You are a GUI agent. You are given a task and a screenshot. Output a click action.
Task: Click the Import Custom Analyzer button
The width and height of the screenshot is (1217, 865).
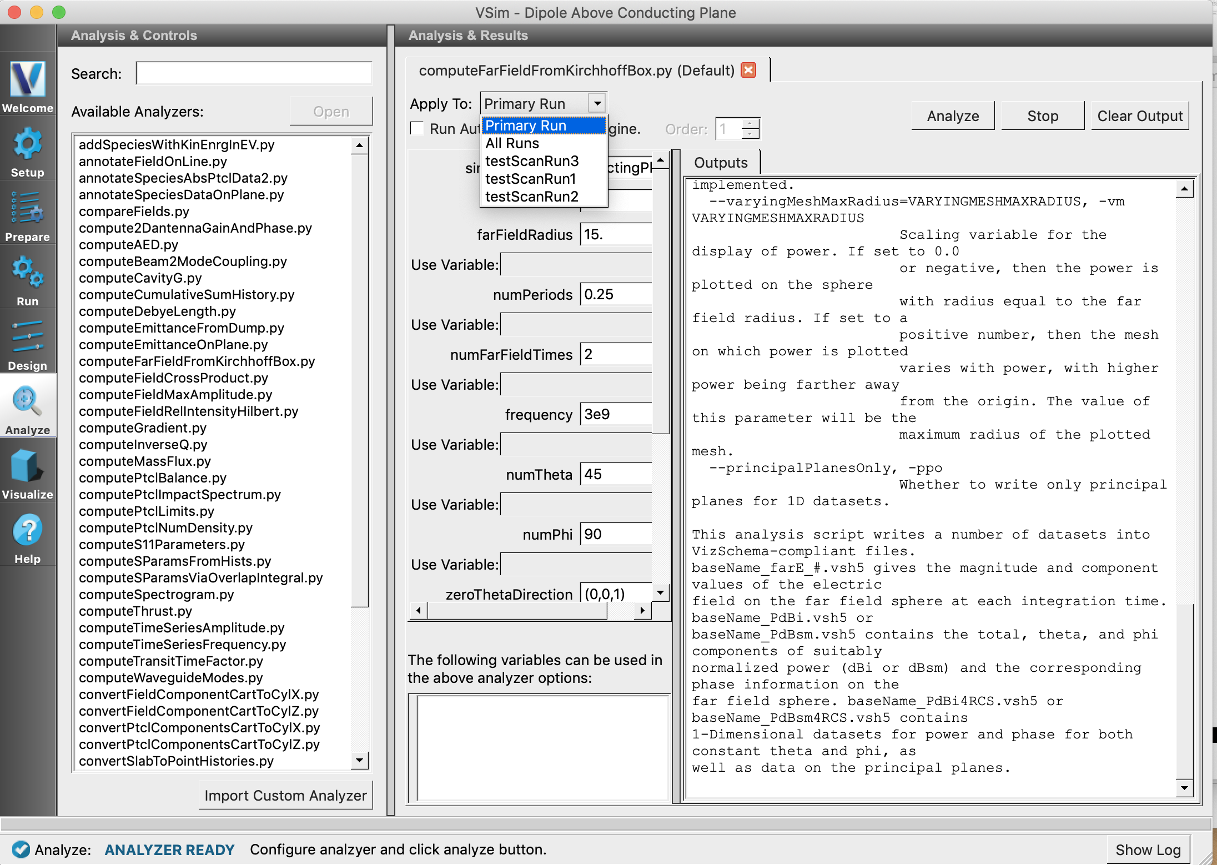point(285,795)
